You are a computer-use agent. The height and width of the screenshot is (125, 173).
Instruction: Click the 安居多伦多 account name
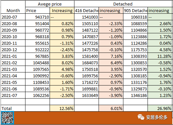[x=157, y=117]
